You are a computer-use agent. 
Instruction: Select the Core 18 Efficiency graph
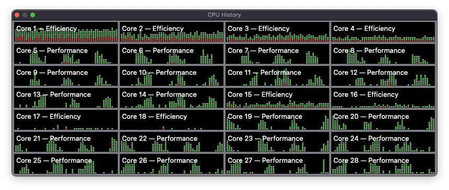point(172,120)
